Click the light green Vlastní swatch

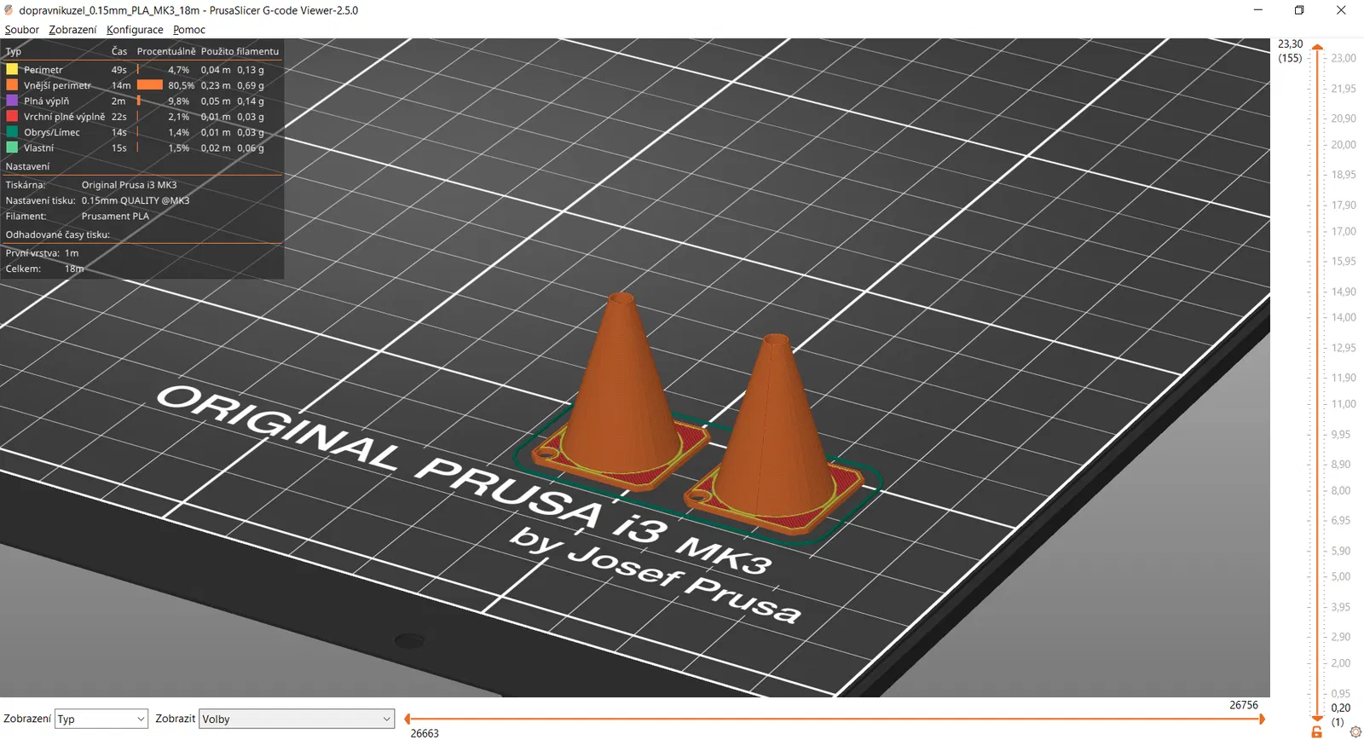12,147
